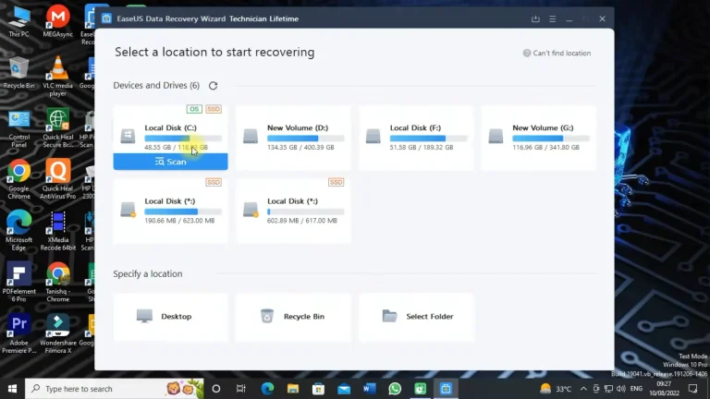Click the 116.96 GB / 341.80 GB size text
The image size is (710, 399).
tap(545, 148)
